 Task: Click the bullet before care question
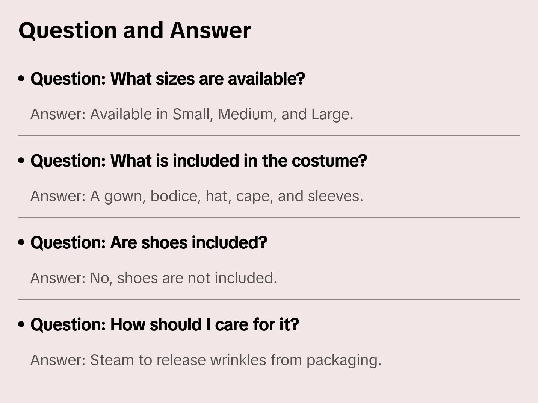point(21,324)
